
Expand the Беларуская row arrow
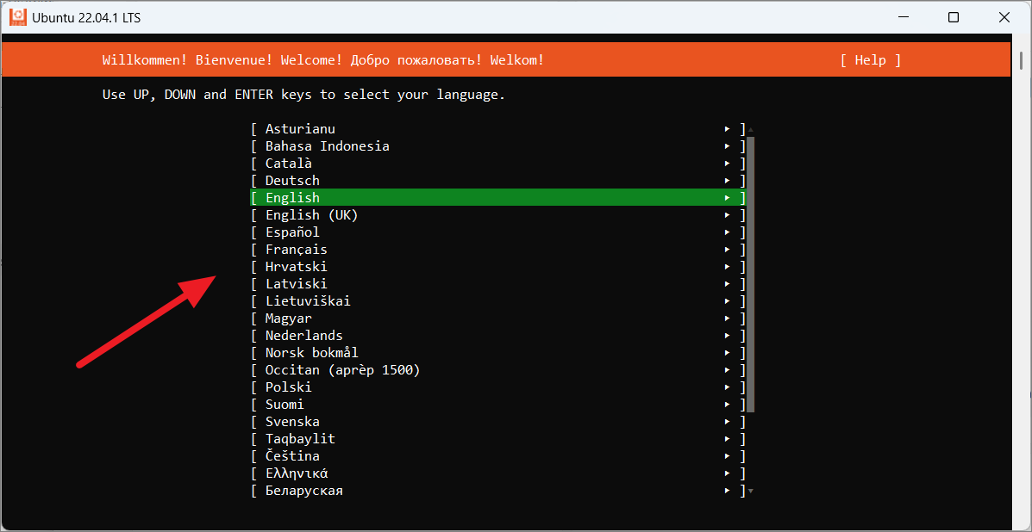coord(728,491)
